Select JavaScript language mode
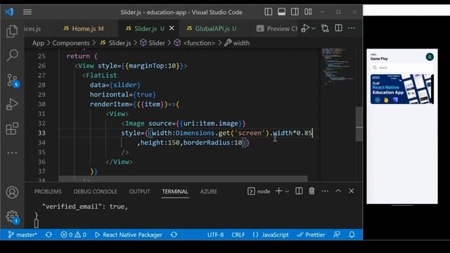 point(271,235)
